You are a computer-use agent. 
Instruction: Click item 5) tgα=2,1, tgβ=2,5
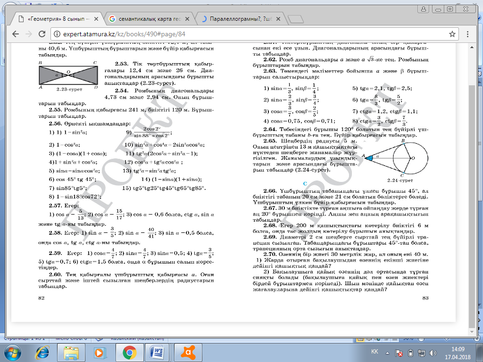382,88
